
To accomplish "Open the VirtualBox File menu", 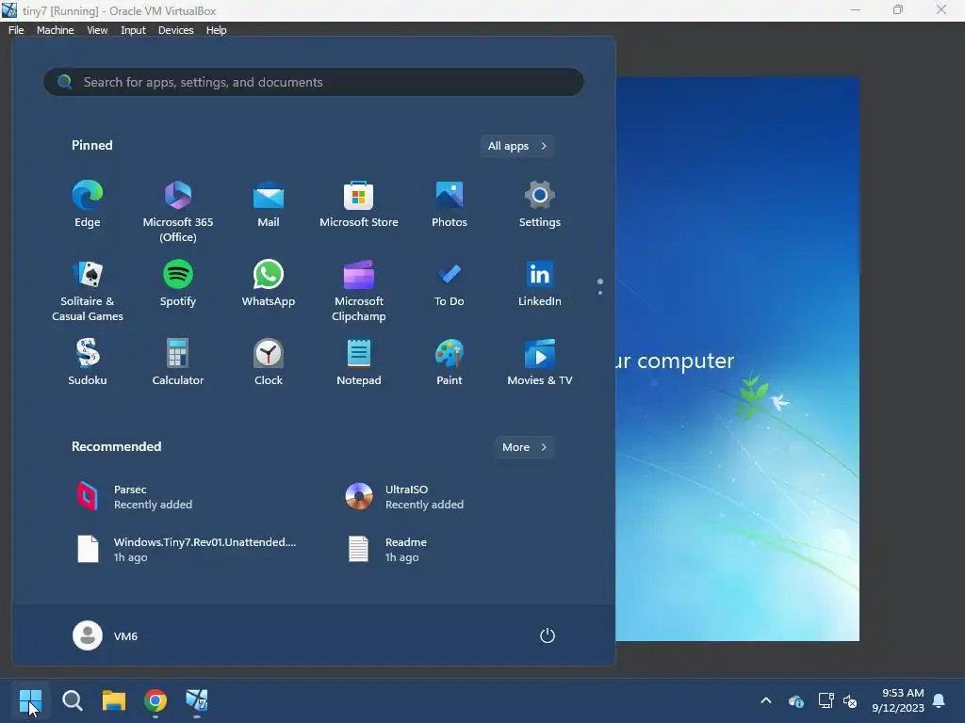I will 16,30.
